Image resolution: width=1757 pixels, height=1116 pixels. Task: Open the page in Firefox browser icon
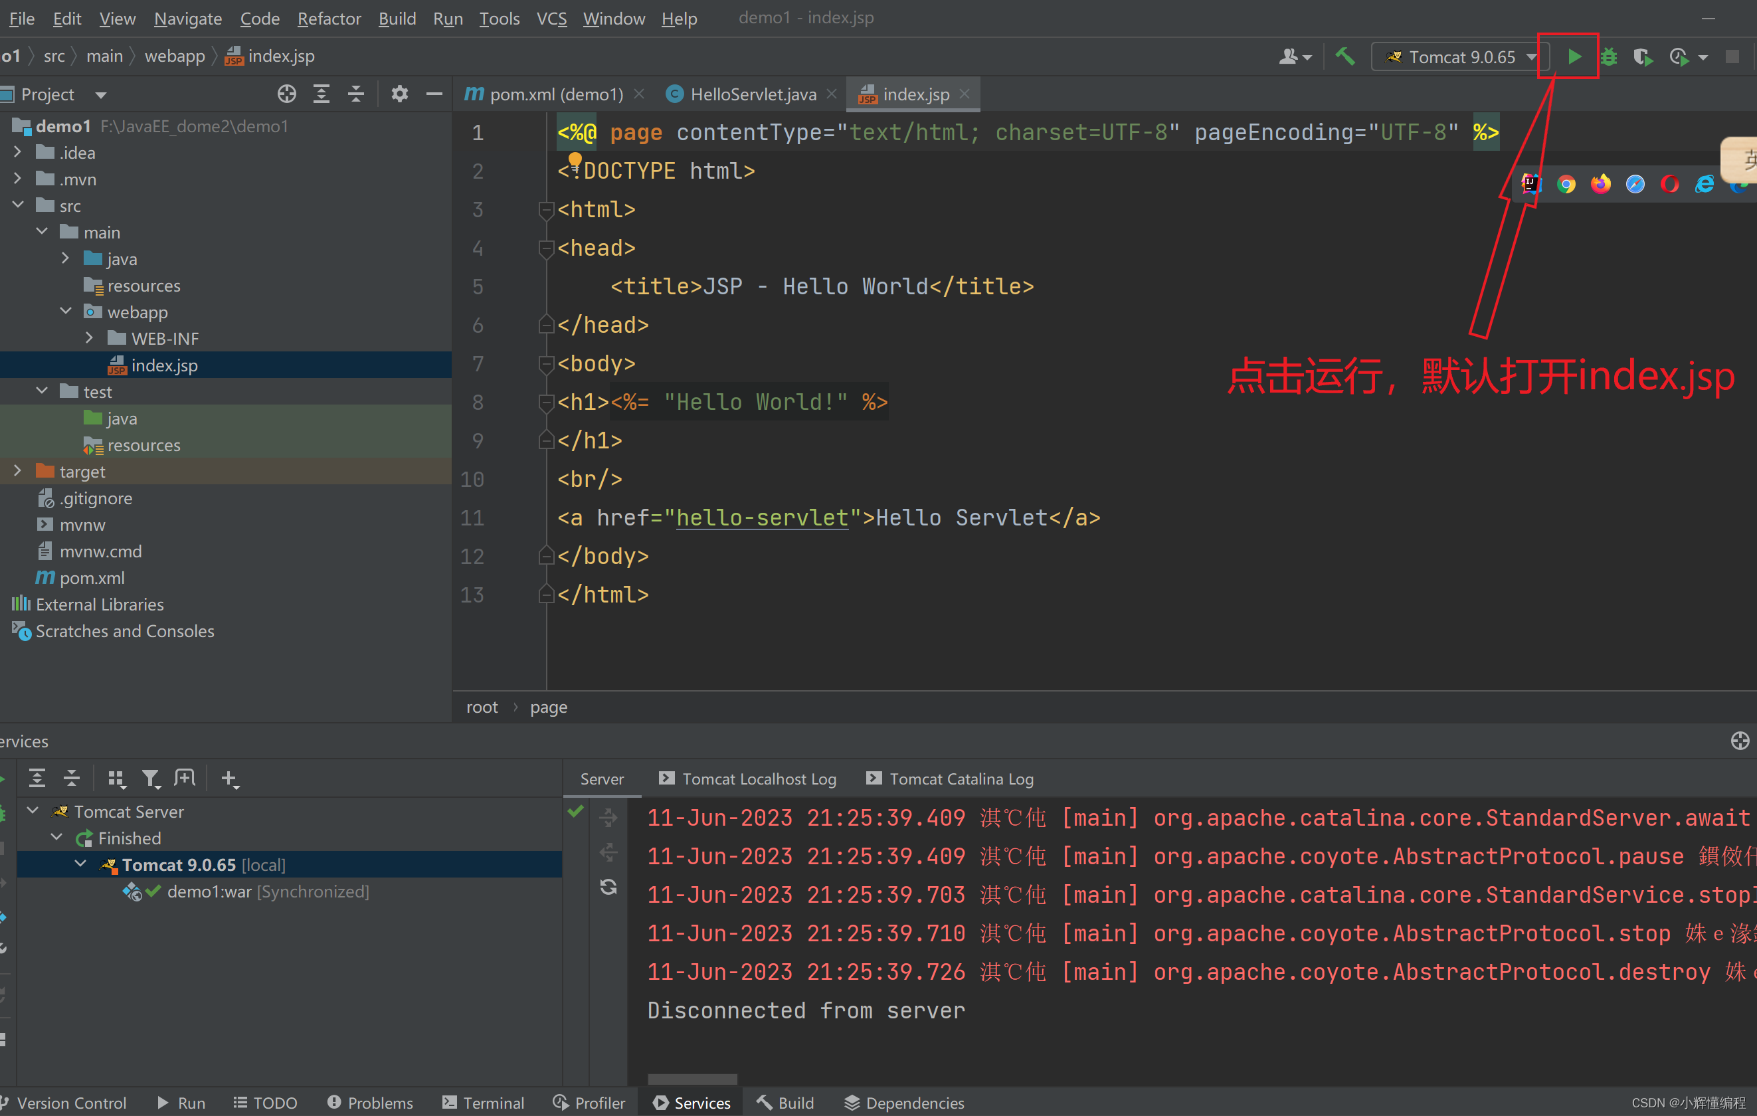[x=1600, y=184]
